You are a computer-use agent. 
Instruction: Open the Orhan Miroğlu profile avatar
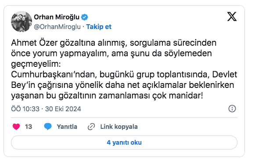22,22
